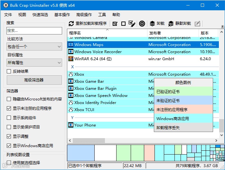The width and height of the screenshot is (225, 170).
Task: Click the win.rar GmbH publisher cell
Action: coord(161,59)
